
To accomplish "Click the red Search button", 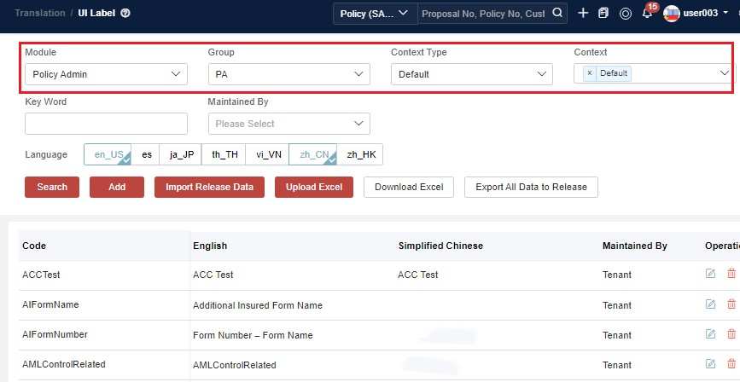I will click(52, 187).
